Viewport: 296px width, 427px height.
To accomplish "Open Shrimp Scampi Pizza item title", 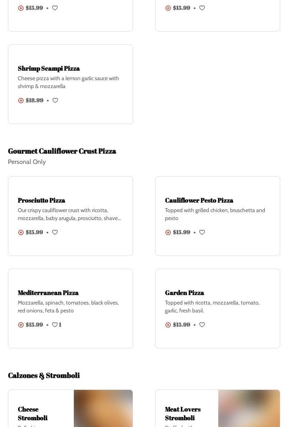I will (49, 68).
